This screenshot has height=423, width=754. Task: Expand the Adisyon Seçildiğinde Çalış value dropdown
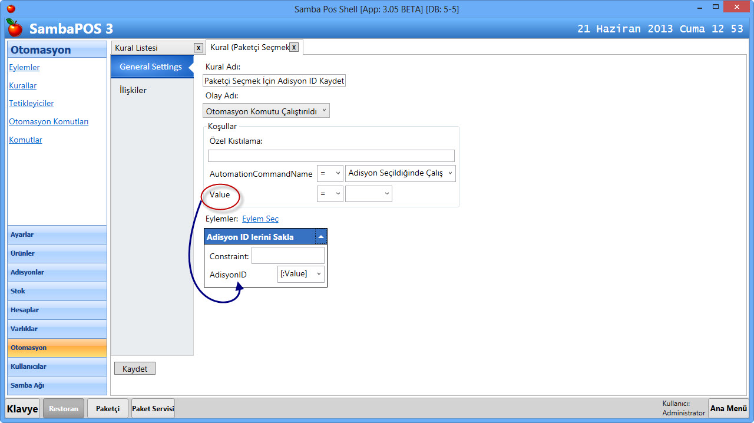(x=400, y=173)
